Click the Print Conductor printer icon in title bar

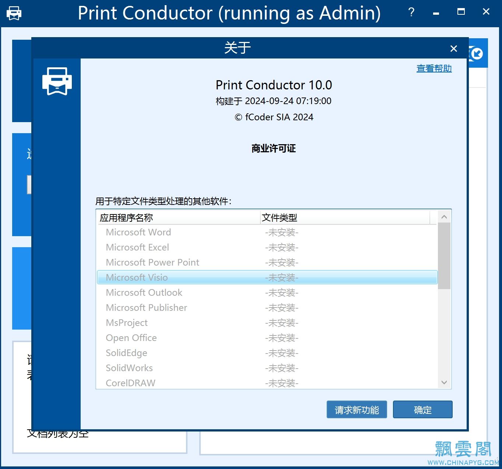[x=14, y=13]
